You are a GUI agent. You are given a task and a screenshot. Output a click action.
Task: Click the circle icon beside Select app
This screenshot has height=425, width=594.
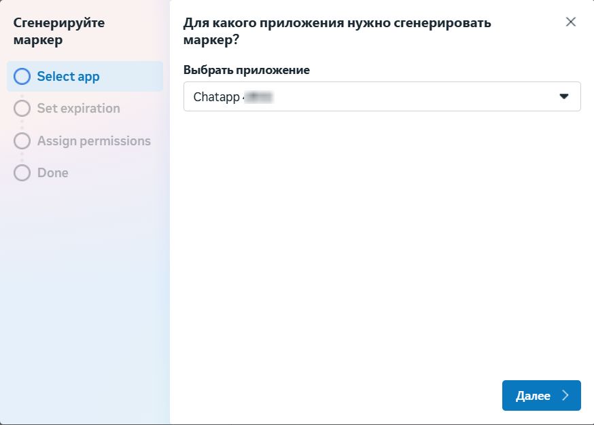(x=22, y=76)
